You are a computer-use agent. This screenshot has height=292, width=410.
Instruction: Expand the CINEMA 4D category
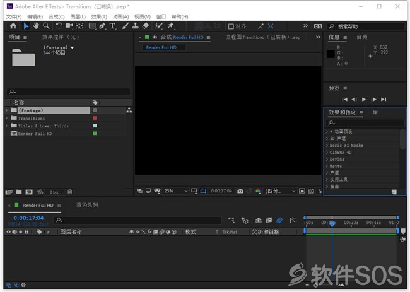327,152
